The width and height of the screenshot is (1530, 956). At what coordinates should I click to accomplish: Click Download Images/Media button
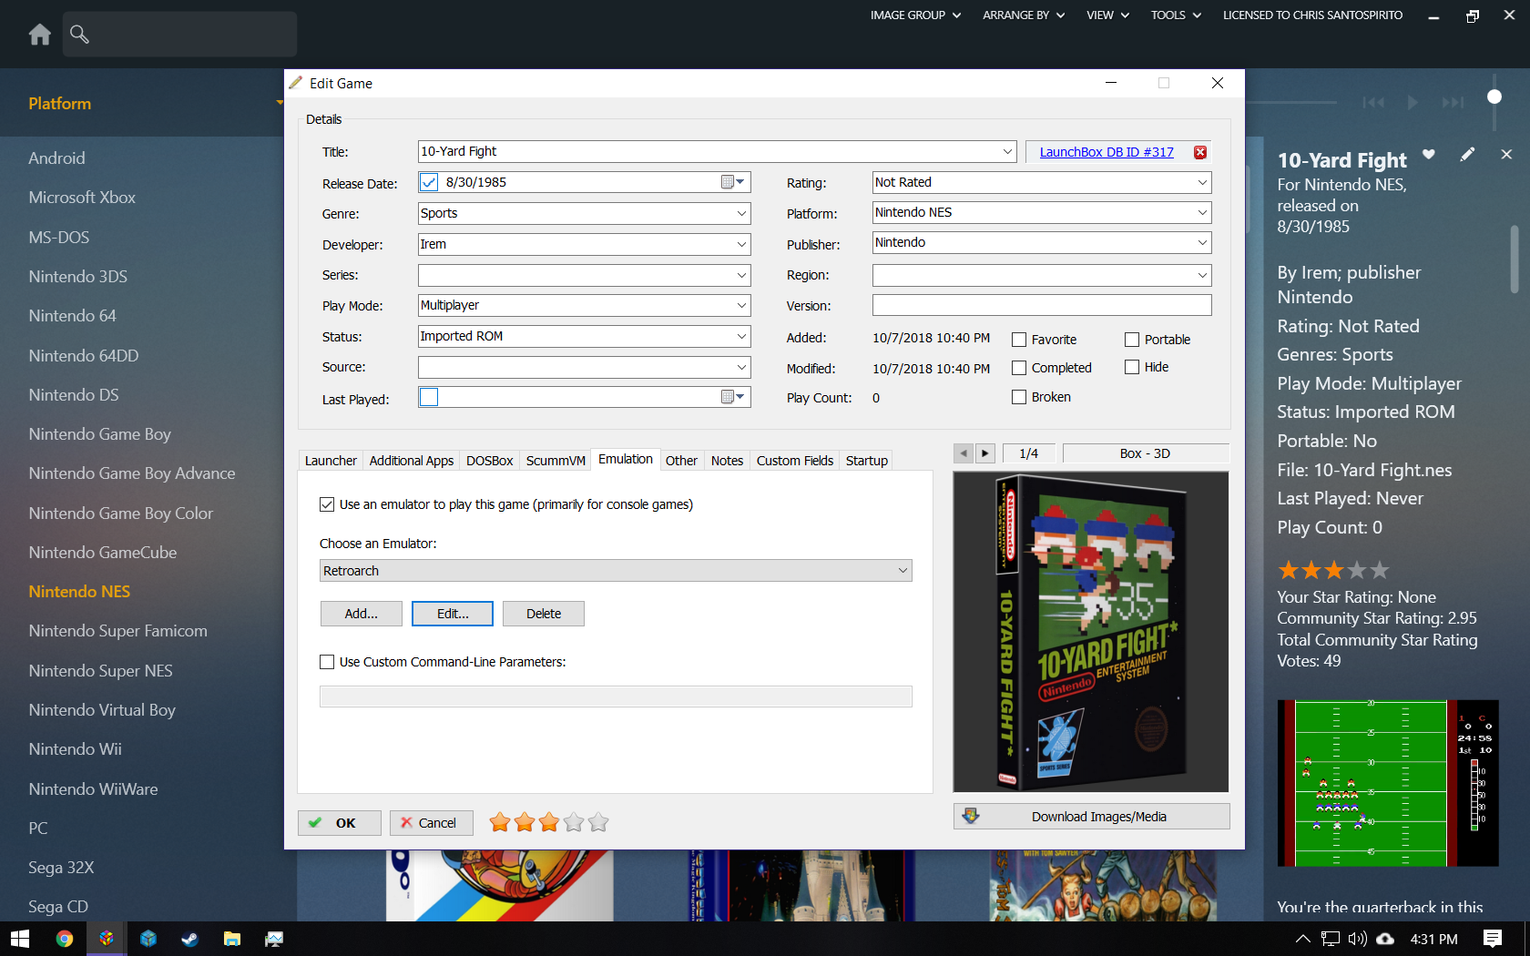point(1092,817)
